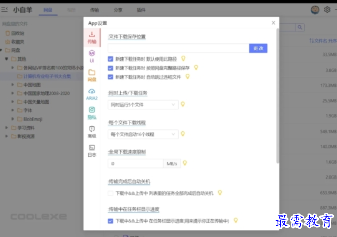Viewport: 337px width, 237px height.
Task: Click hint bulb beside 在任务栏显示进度 option
Action: 236,220
